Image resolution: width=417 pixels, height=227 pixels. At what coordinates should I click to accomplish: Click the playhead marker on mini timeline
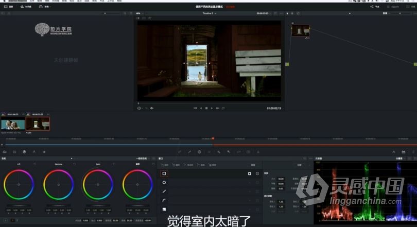point(213,139)
